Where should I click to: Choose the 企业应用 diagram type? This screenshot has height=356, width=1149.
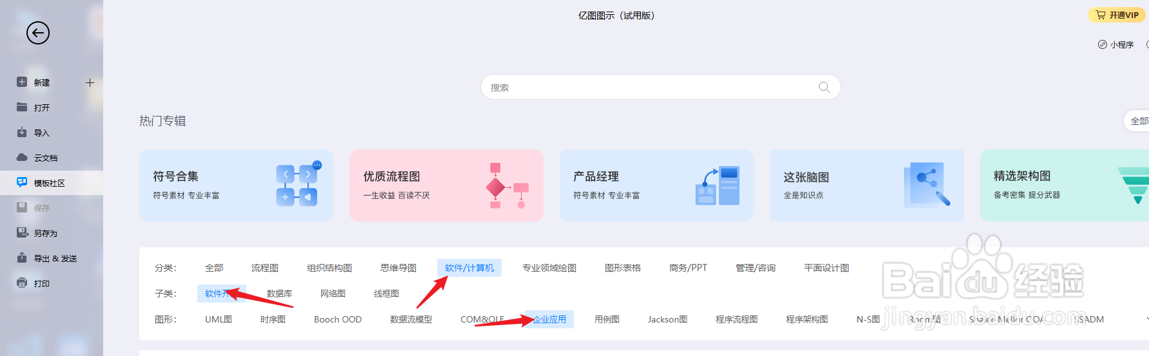pyautogui.click(x=549, y=319)
